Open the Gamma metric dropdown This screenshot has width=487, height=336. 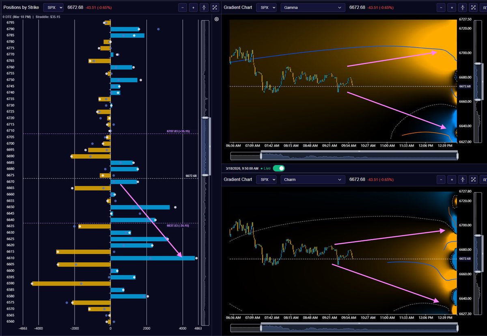(x=312, y=7)
